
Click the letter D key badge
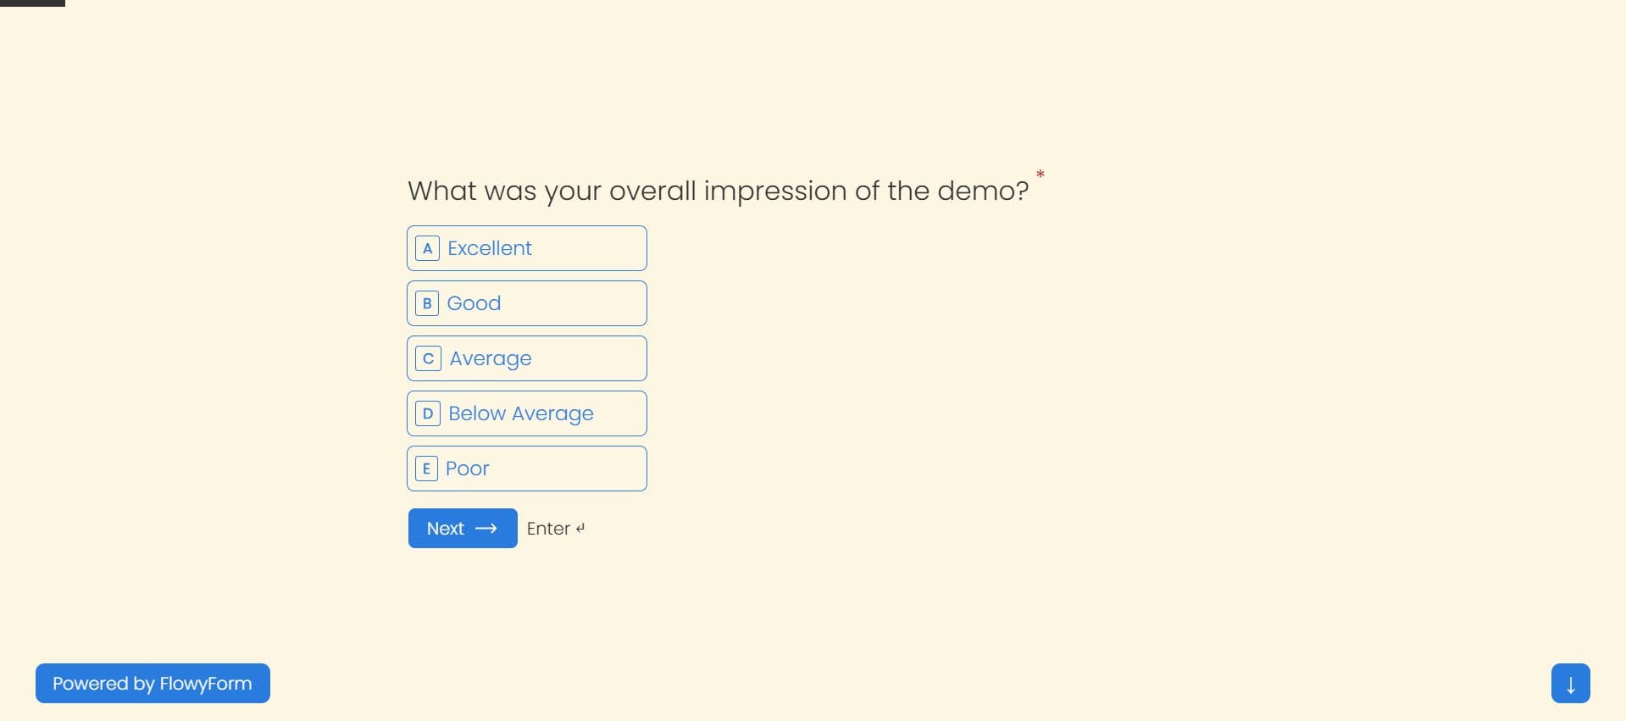coord(428,413)
